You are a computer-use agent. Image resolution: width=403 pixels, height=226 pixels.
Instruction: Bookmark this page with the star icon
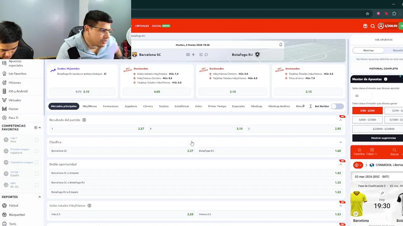[367, 14]
